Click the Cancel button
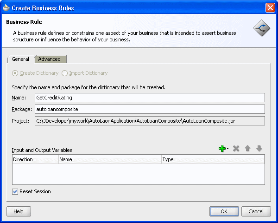The height and width of the screenshot is (223, 278). pos(256,211)
